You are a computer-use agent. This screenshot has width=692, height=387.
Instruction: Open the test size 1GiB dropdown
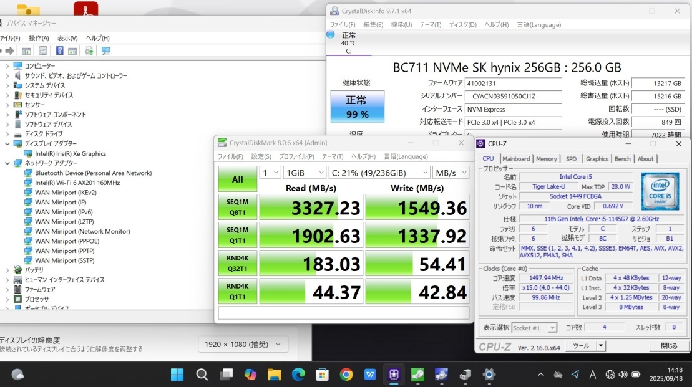(305, 173)
